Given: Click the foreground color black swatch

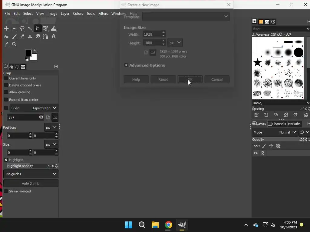Looking at the screenshot, I should (28, 53).
